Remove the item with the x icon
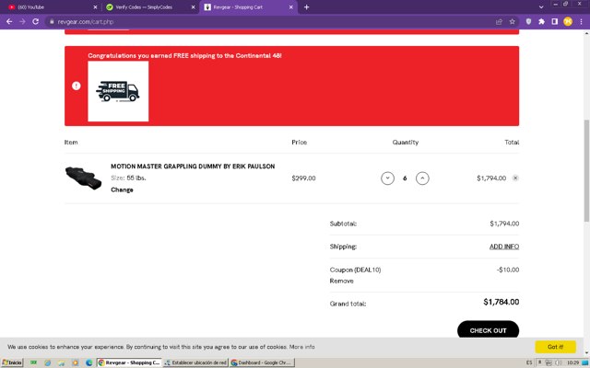This screenshot has height=368, width=590. click(515, 178)
